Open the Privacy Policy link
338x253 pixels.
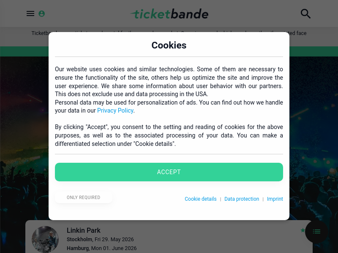pos(115,110)
